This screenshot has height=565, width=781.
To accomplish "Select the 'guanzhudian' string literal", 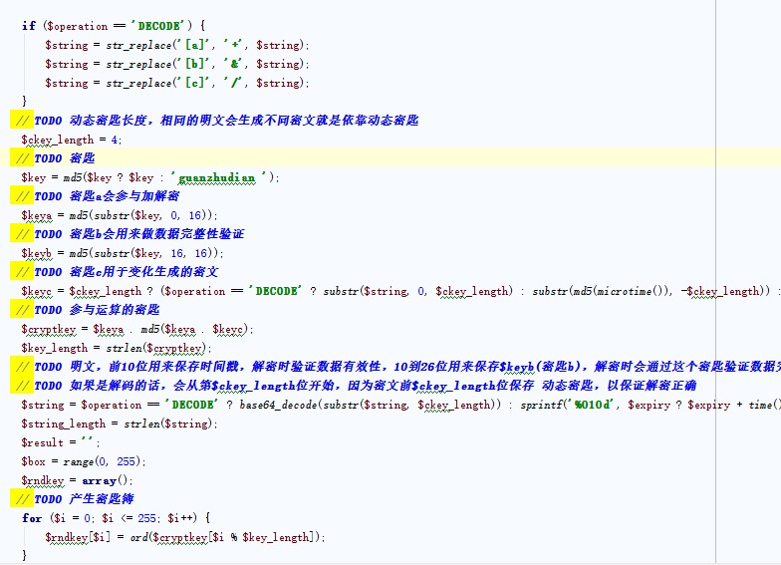I will pyautogui.click(x=222, y=177).
